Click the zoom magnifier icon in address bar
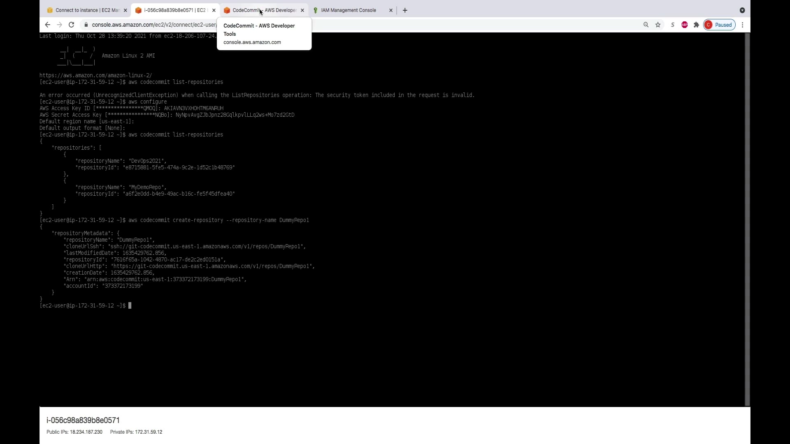Viewport: 790px width, 444px height. (x=646, y=25)
